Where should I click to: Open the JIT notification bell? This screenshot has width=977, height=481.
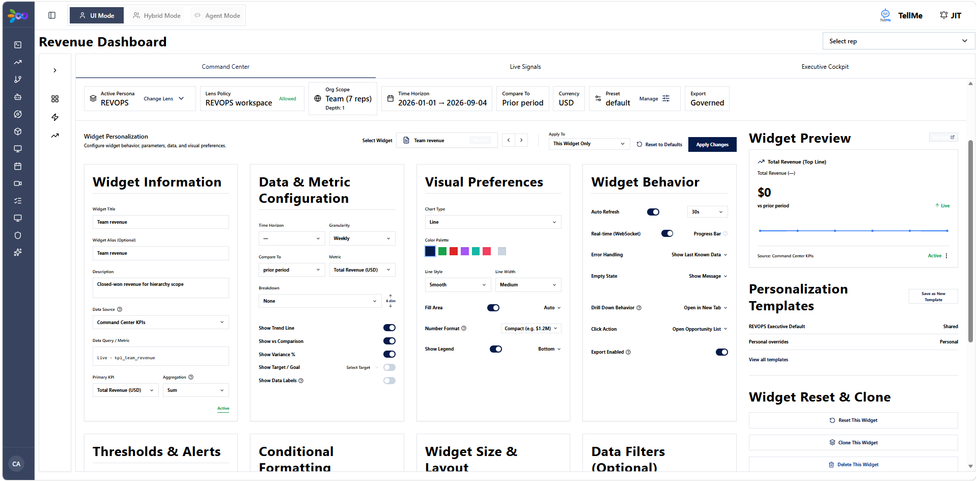(x=944, y=15)
